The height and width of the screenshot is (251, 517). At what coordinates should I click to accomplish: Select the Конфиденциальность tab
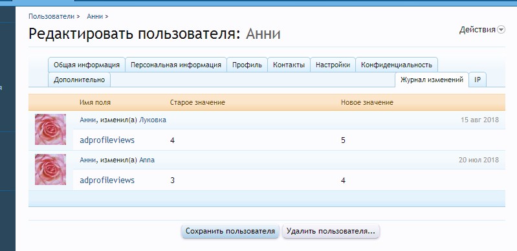coord(396,65)
